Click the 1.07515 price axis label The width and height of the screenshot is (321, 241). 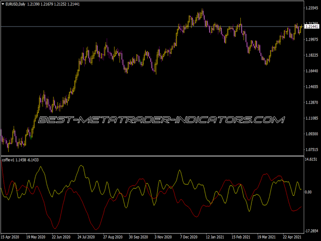[312, 150]
